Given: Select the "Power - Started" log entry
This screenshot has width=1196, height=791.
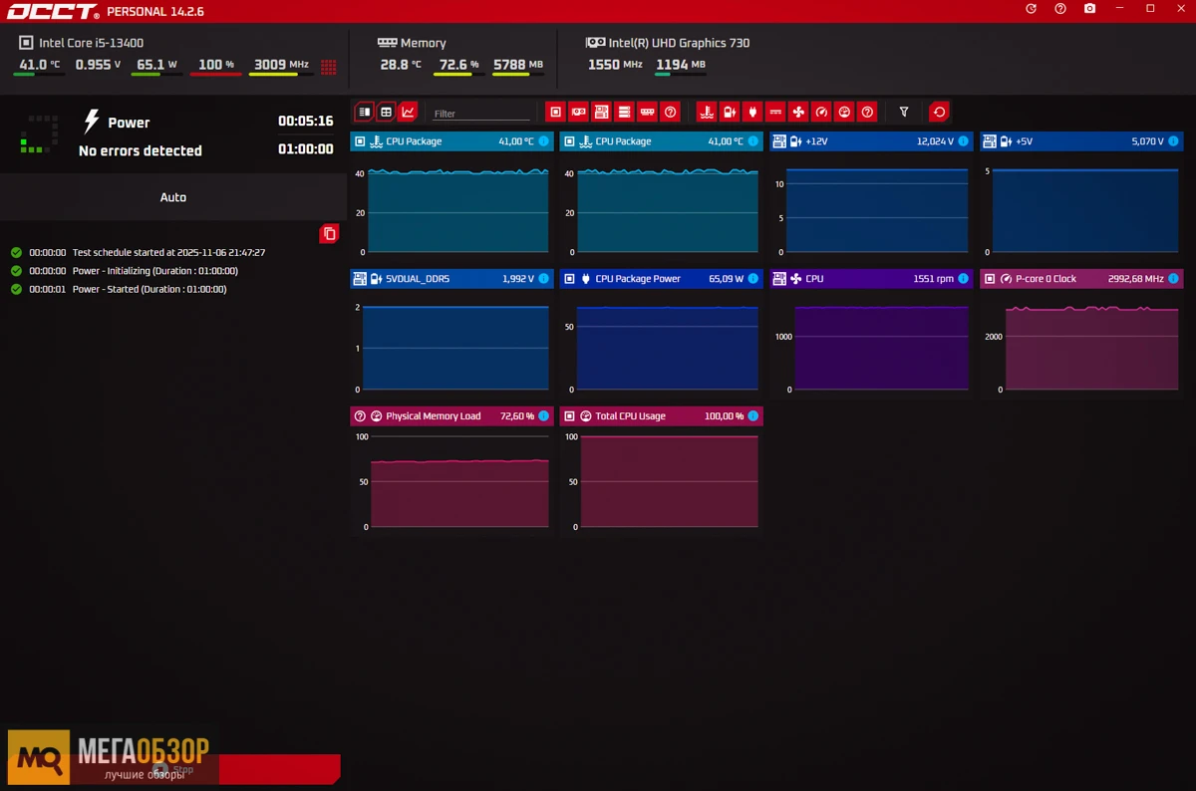Looking at the screenshot, I should point(149,289).
